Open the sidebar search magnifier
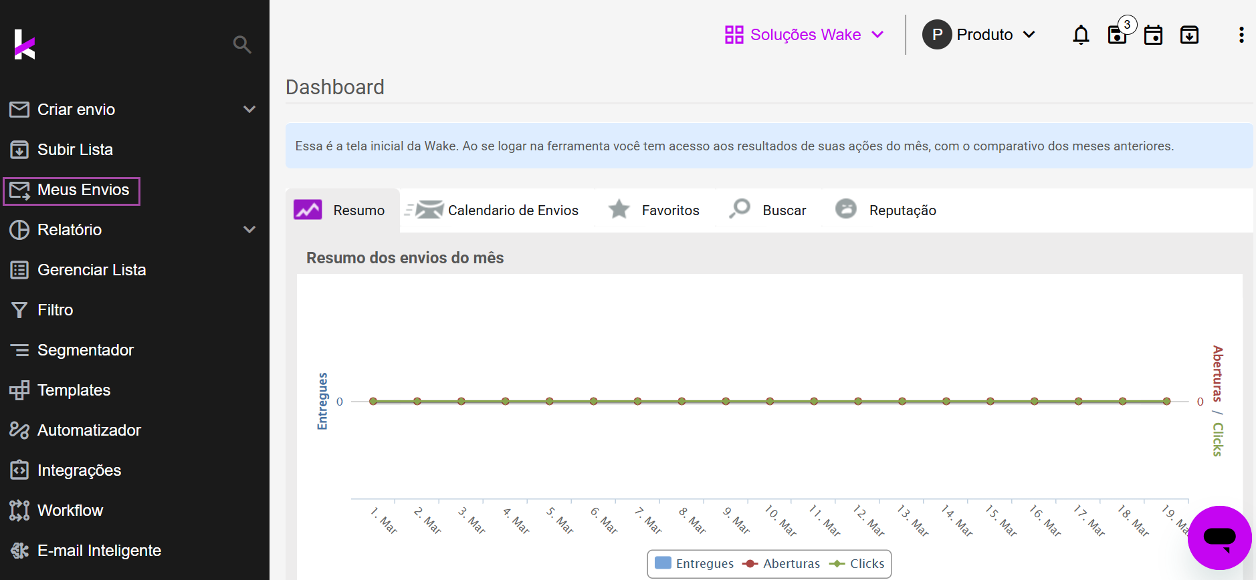Viewport: 1256px width, 580px height. [x=242, y=45]
